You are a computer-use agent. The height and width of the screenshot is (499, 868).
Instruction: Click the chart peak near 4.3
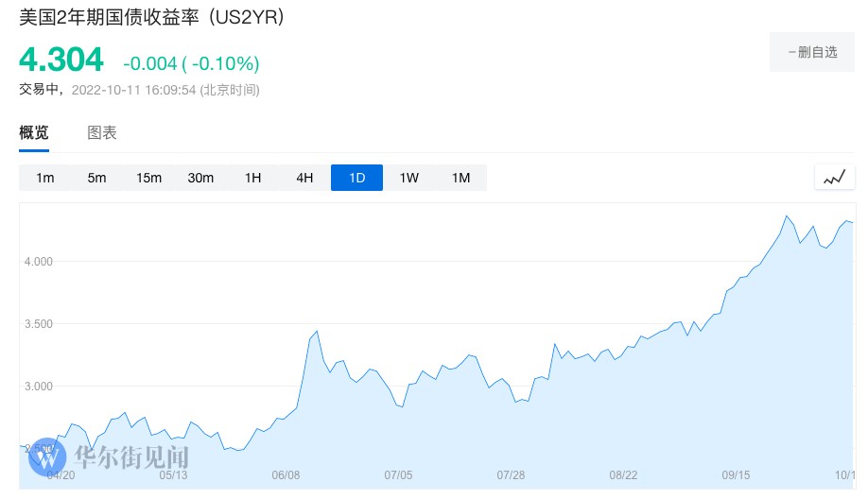pos(786,216)
